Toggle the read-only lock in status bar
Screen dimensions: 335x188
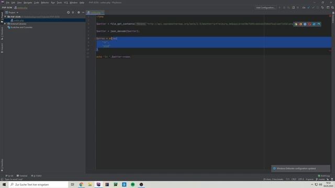tap(328, 180)
